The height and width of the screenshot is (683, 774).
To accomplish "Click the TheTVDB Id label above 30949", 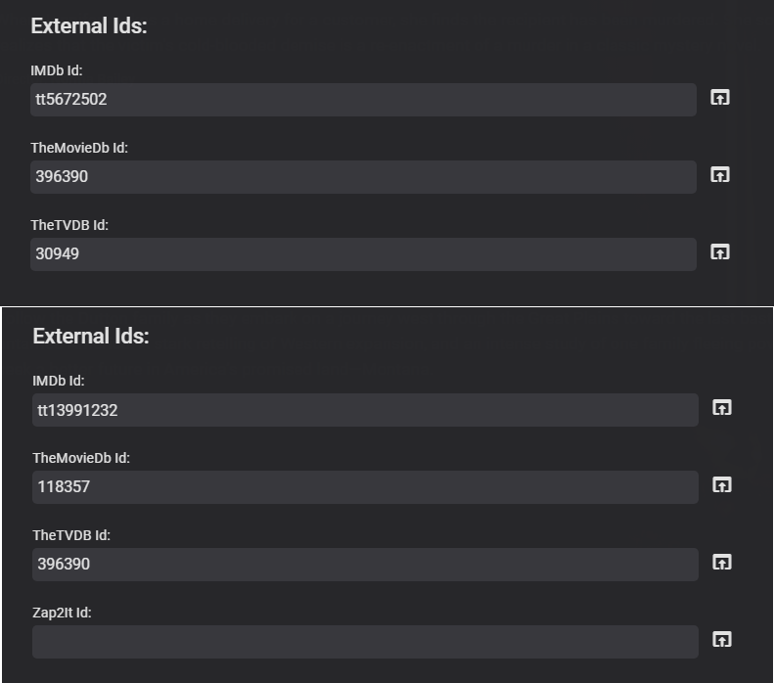I will point(69,225).
